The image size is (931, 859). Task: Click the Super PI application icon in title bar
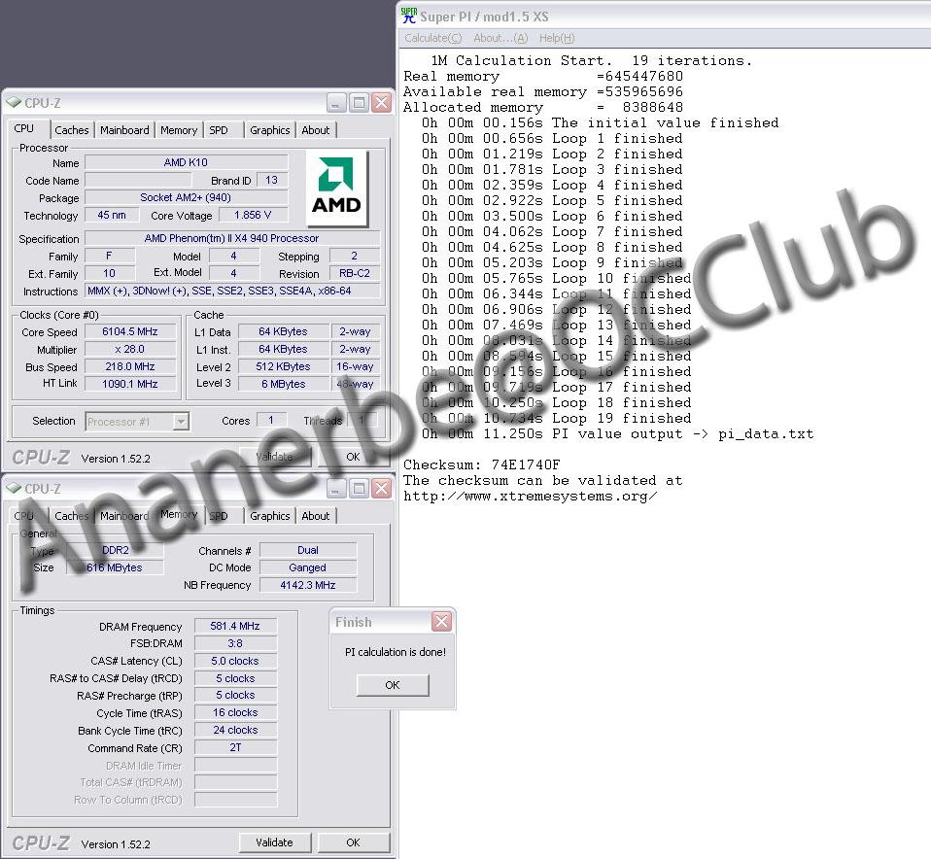(x=408, y=16)
